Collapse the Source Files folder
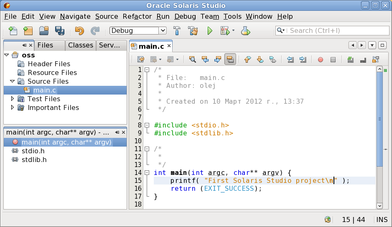 pos(12,81)
